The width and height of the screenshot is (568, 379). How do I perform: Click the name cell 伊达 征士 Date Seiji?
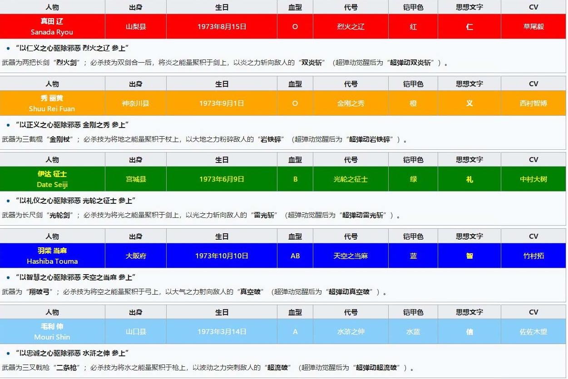pos(52,179)
